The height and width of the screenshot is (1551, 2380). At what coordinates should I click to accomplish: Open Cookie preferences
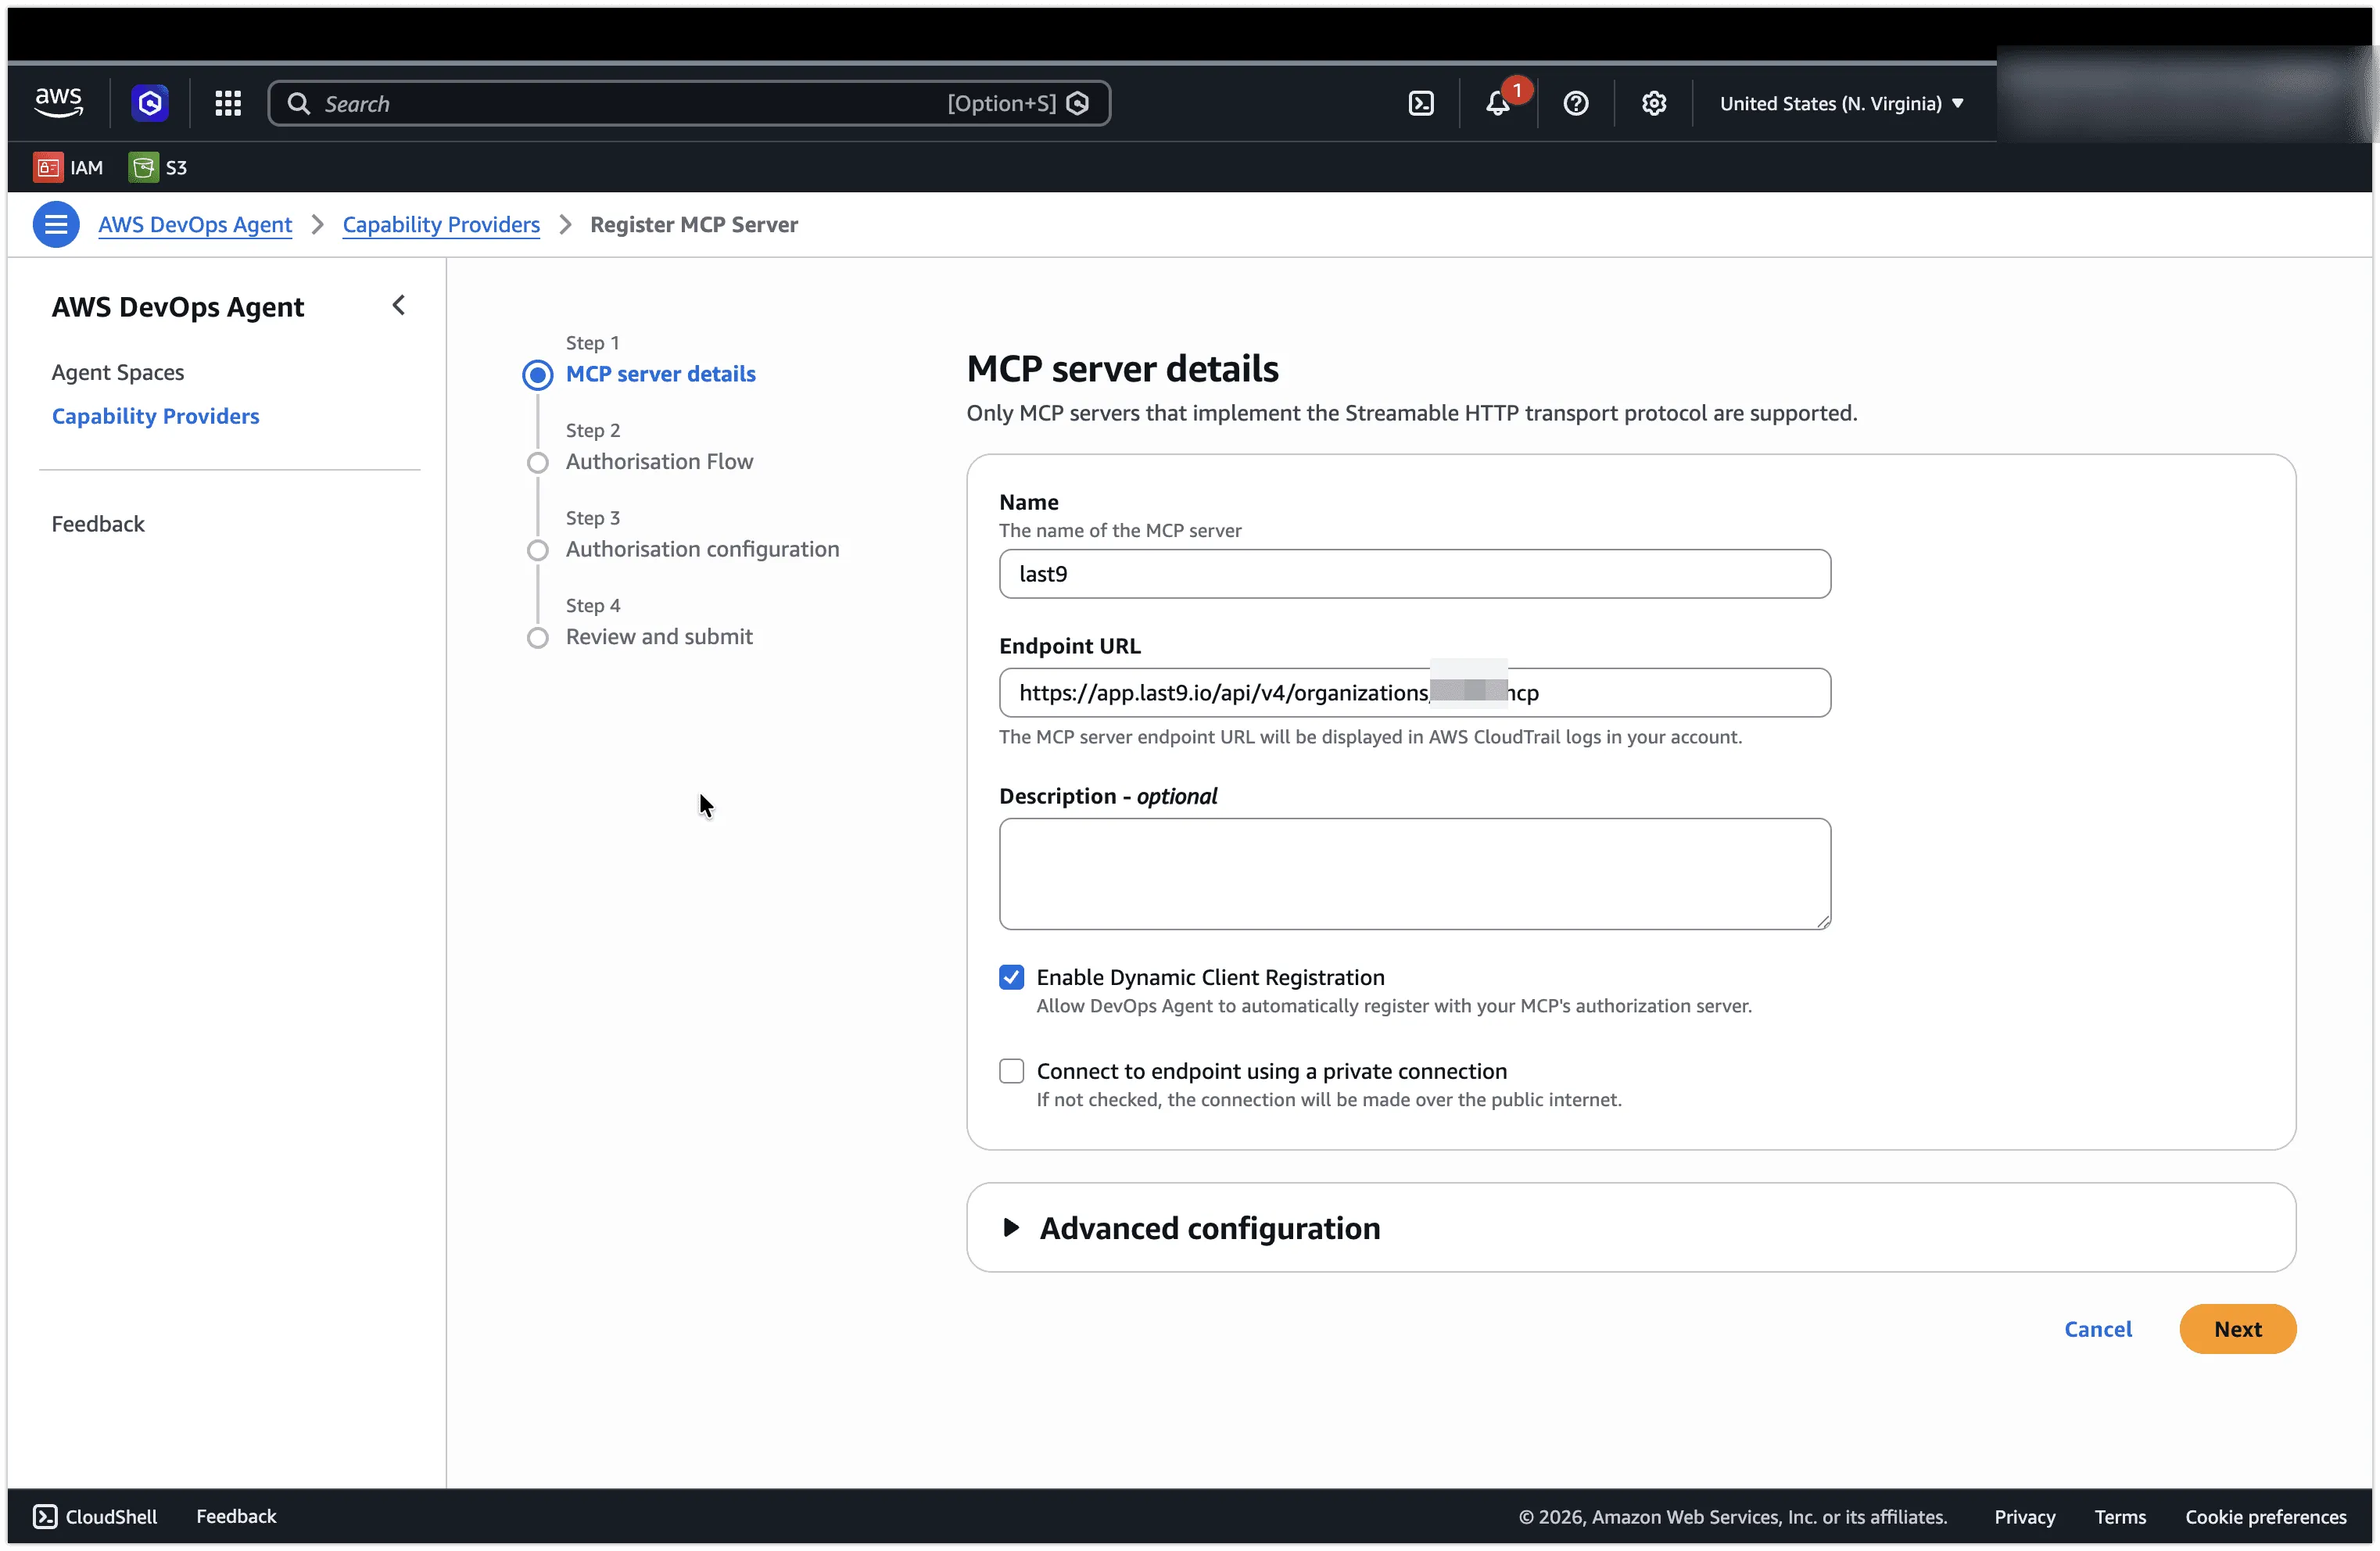pyautogui.click(x=2266, y=1516)
